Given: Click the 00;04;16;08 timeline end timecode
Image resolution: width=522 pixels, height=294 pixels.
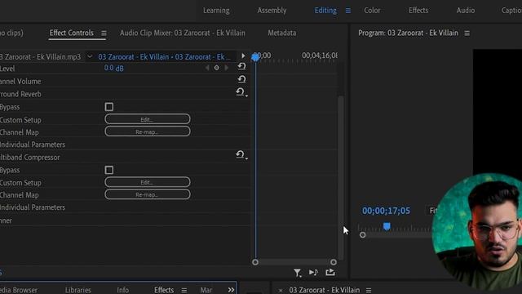Looking at the screenshot, I should coord(320,56).
